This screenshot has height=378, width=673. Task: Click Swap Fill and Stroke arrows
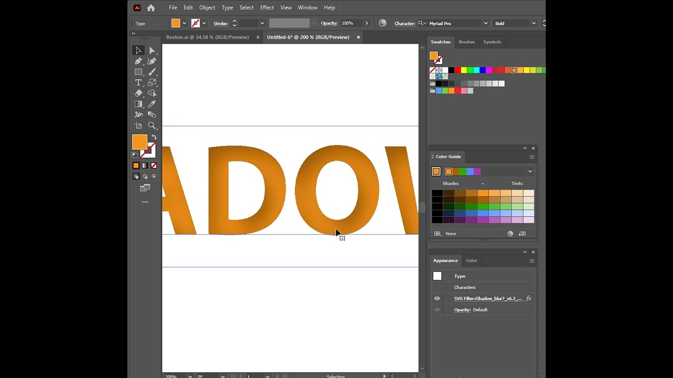[154, 137]
